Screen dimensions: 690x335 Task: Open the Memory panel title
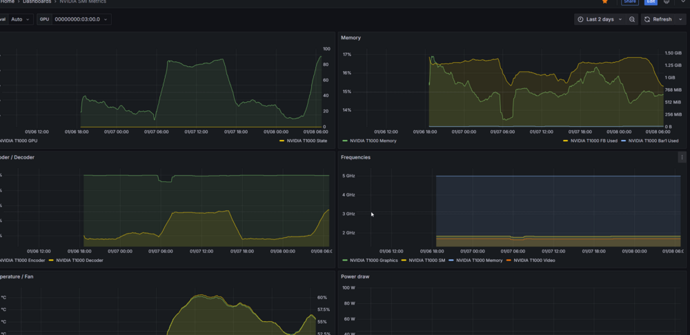(351, 38)
